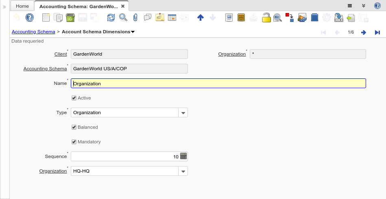Uncheck the Active checkbox
The height and width of the screenshot is (199, 386).
74,98
